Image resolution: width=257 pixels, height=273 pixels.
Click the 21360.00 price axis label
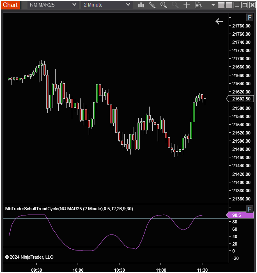click(241, 199)
